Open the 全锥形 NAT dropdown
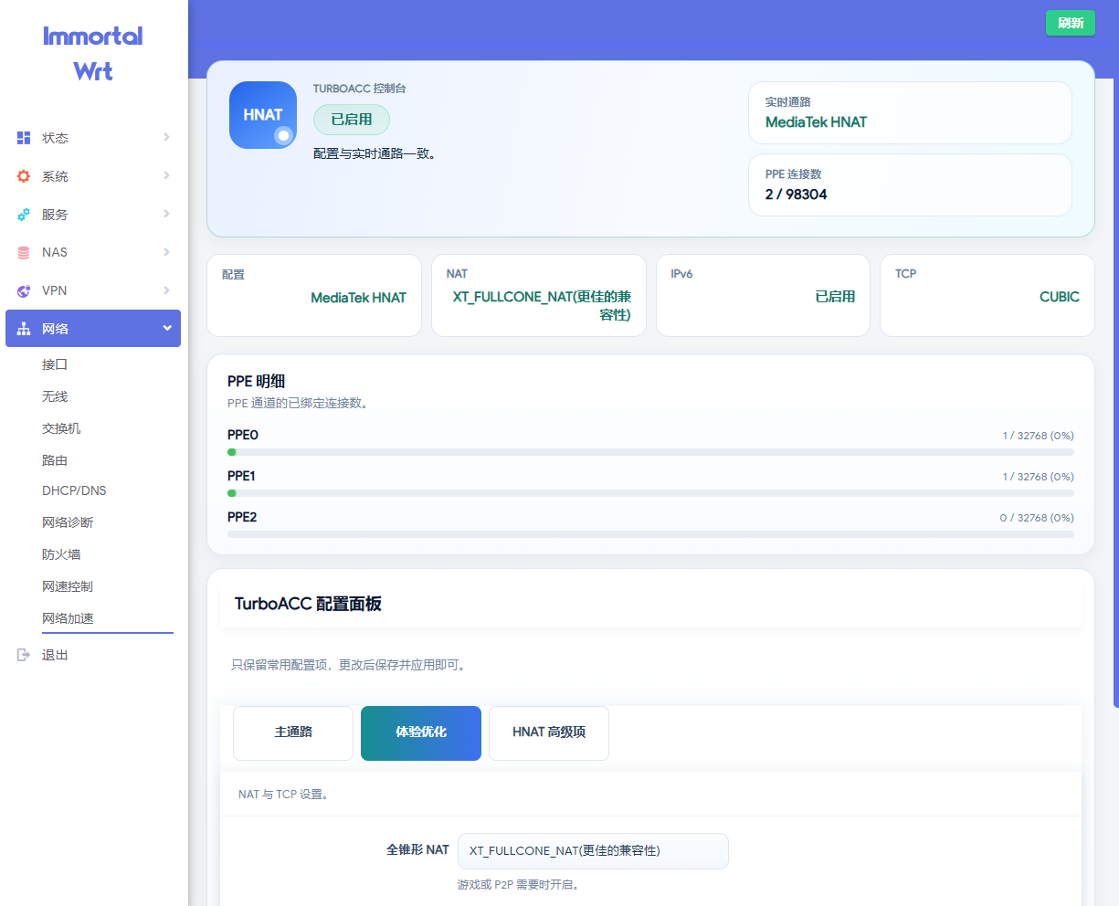 (x=593, y=850)
